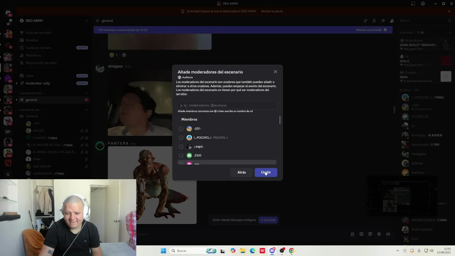Open emoji picker in message bar
Image resolution: width=455 pixels, height=256 pixels.
(379, 234)
